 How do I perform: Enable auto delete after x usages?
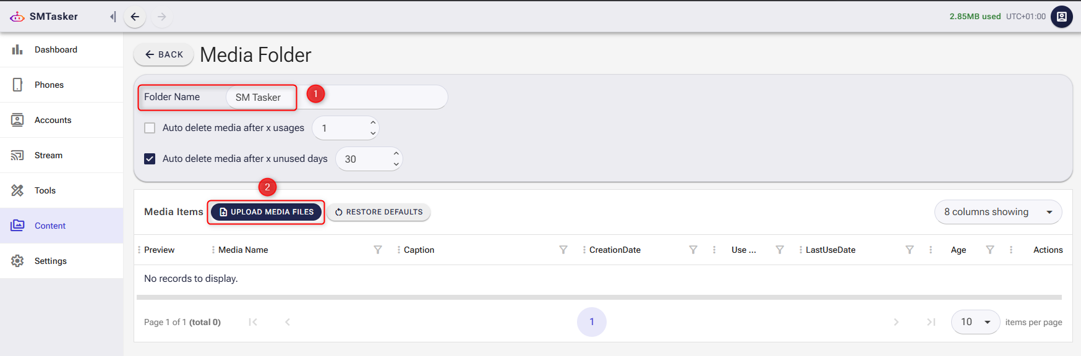(150, 128)
